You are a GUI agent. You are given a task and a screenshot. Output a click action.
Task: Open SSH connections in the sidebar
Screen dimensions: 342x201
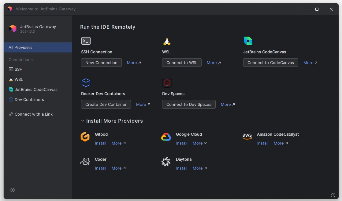pos(18,69)
